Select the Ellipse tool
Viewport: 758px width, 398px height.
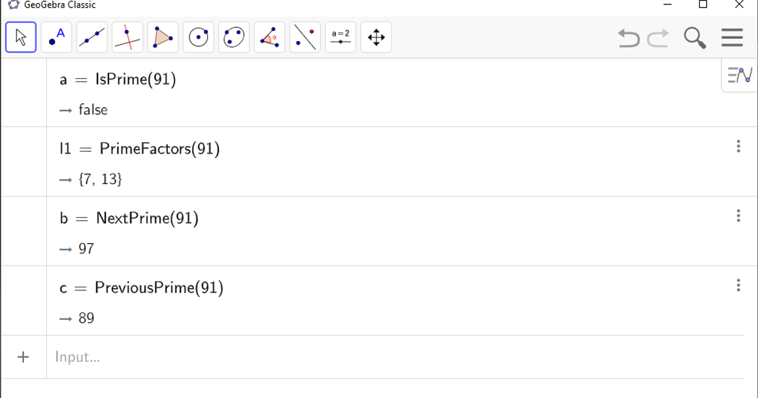233,37
